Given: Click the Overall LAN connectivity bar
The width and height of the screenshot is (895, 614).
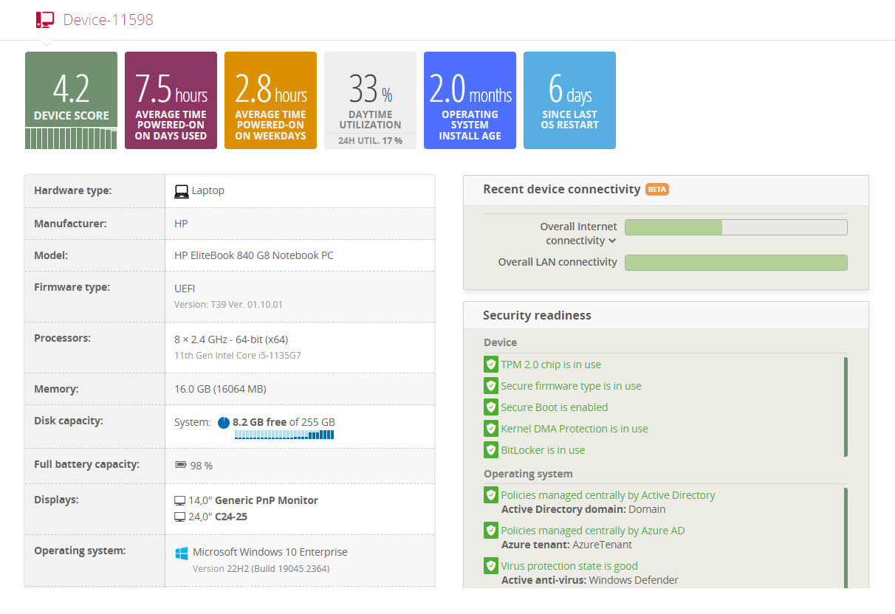Looking at the screenshot, I should pos(735,263).
